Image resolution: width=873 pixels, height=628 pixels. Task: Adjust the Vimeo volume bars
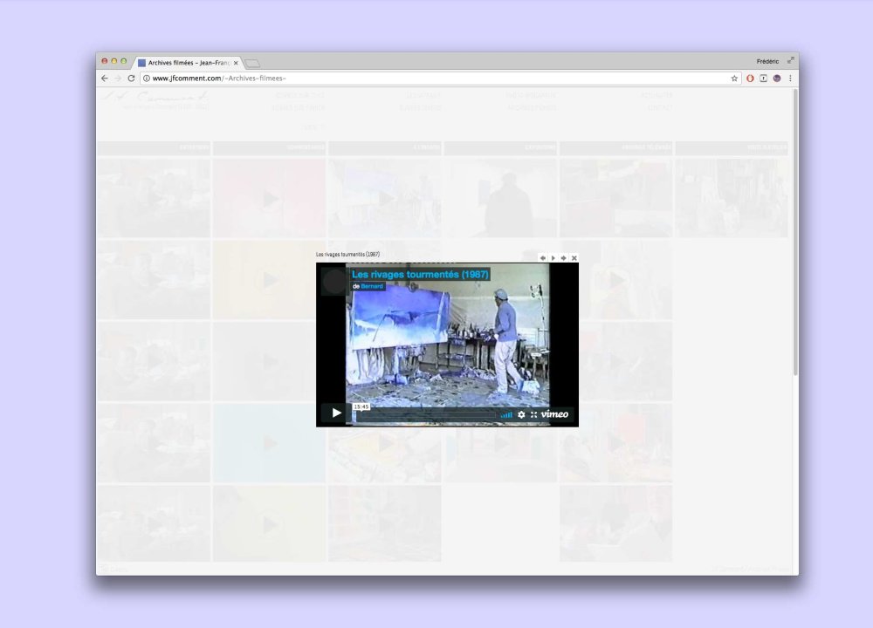point(506,414)
